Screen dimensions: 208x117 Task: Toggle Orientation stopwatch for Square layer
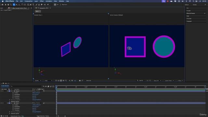pos(13,95)
